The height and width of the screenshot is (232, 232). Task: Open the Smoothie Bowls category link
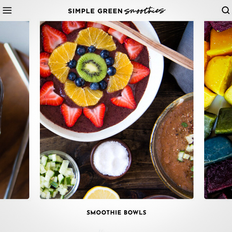116,212
